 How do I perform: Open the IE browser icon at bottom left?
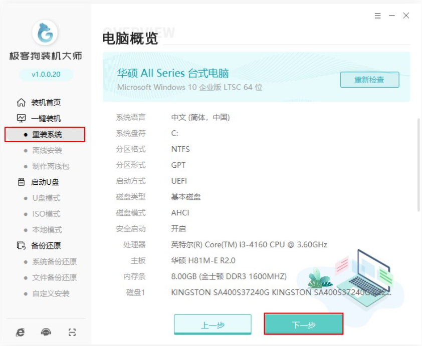(20, 332)
